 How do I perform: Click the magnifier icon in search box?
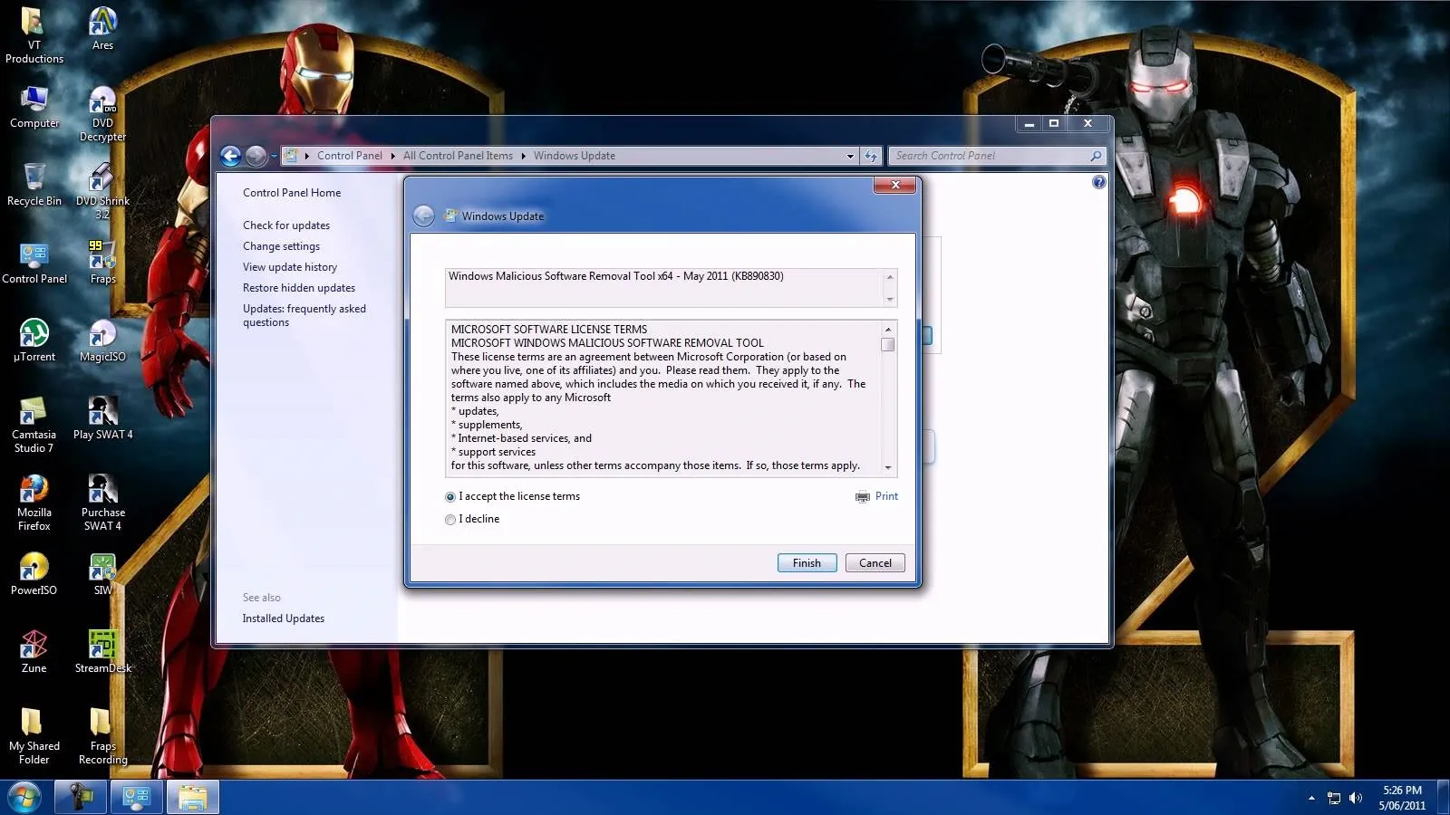[x=1096, y=156]
